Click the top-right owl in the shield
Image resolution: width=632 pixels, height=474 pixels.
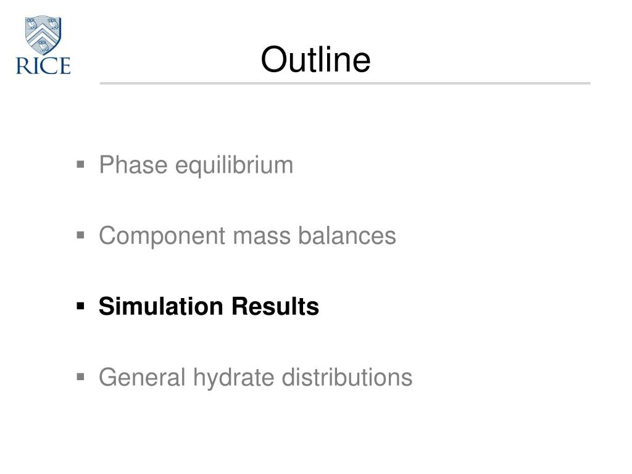tap(53, 23)
